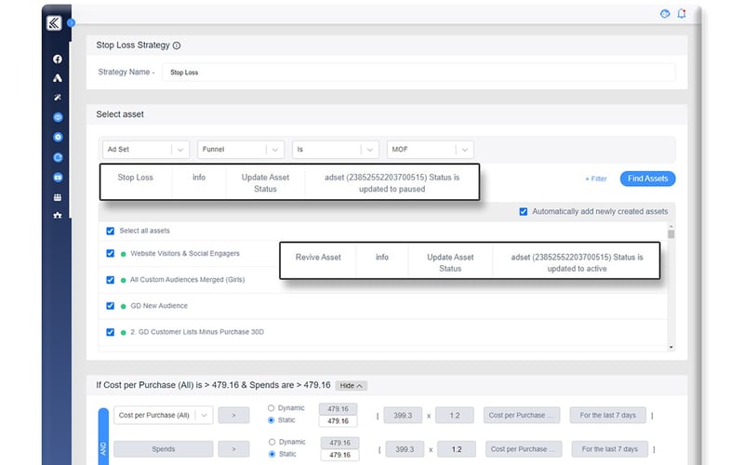744x465 pixels.
Task: Uncheck All Custom Audiences Merged (Girls)
Action: tap(110, 280)
